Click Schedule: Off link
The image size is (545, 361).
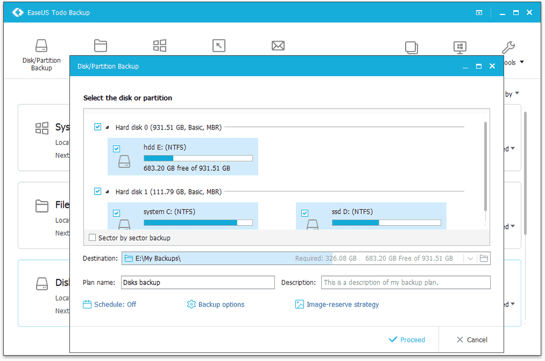pyautogui.click(x=115, y=305)
